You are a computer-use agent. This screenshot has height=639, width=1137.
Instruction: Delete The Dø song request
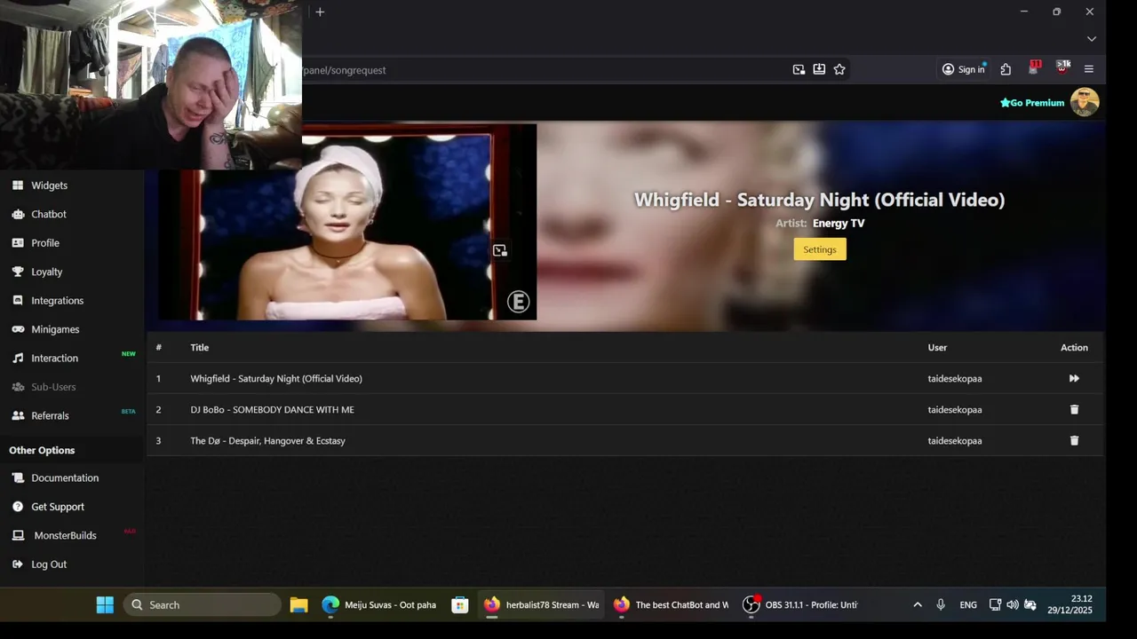(x=1074, y=440)
